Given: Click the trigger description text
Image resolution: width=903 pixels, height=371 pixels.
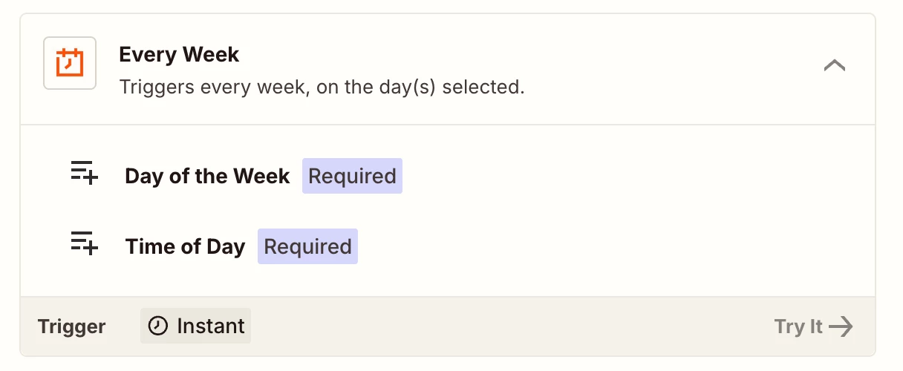Looking at the screenshot, I should click(322, 88).
